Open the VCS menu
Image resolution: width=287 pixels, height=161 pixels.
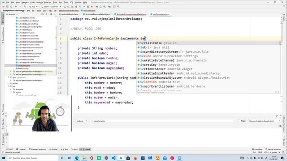point(71,2)
